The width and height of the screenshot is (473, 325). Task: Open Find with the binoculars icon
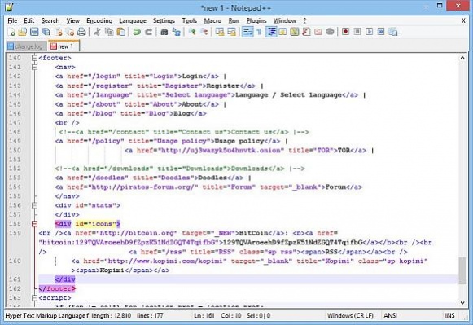click(x=164, y=32)
